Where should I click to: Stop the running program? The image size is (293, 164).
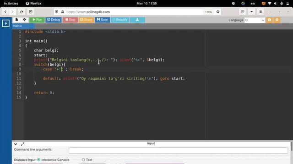point(70,20)
